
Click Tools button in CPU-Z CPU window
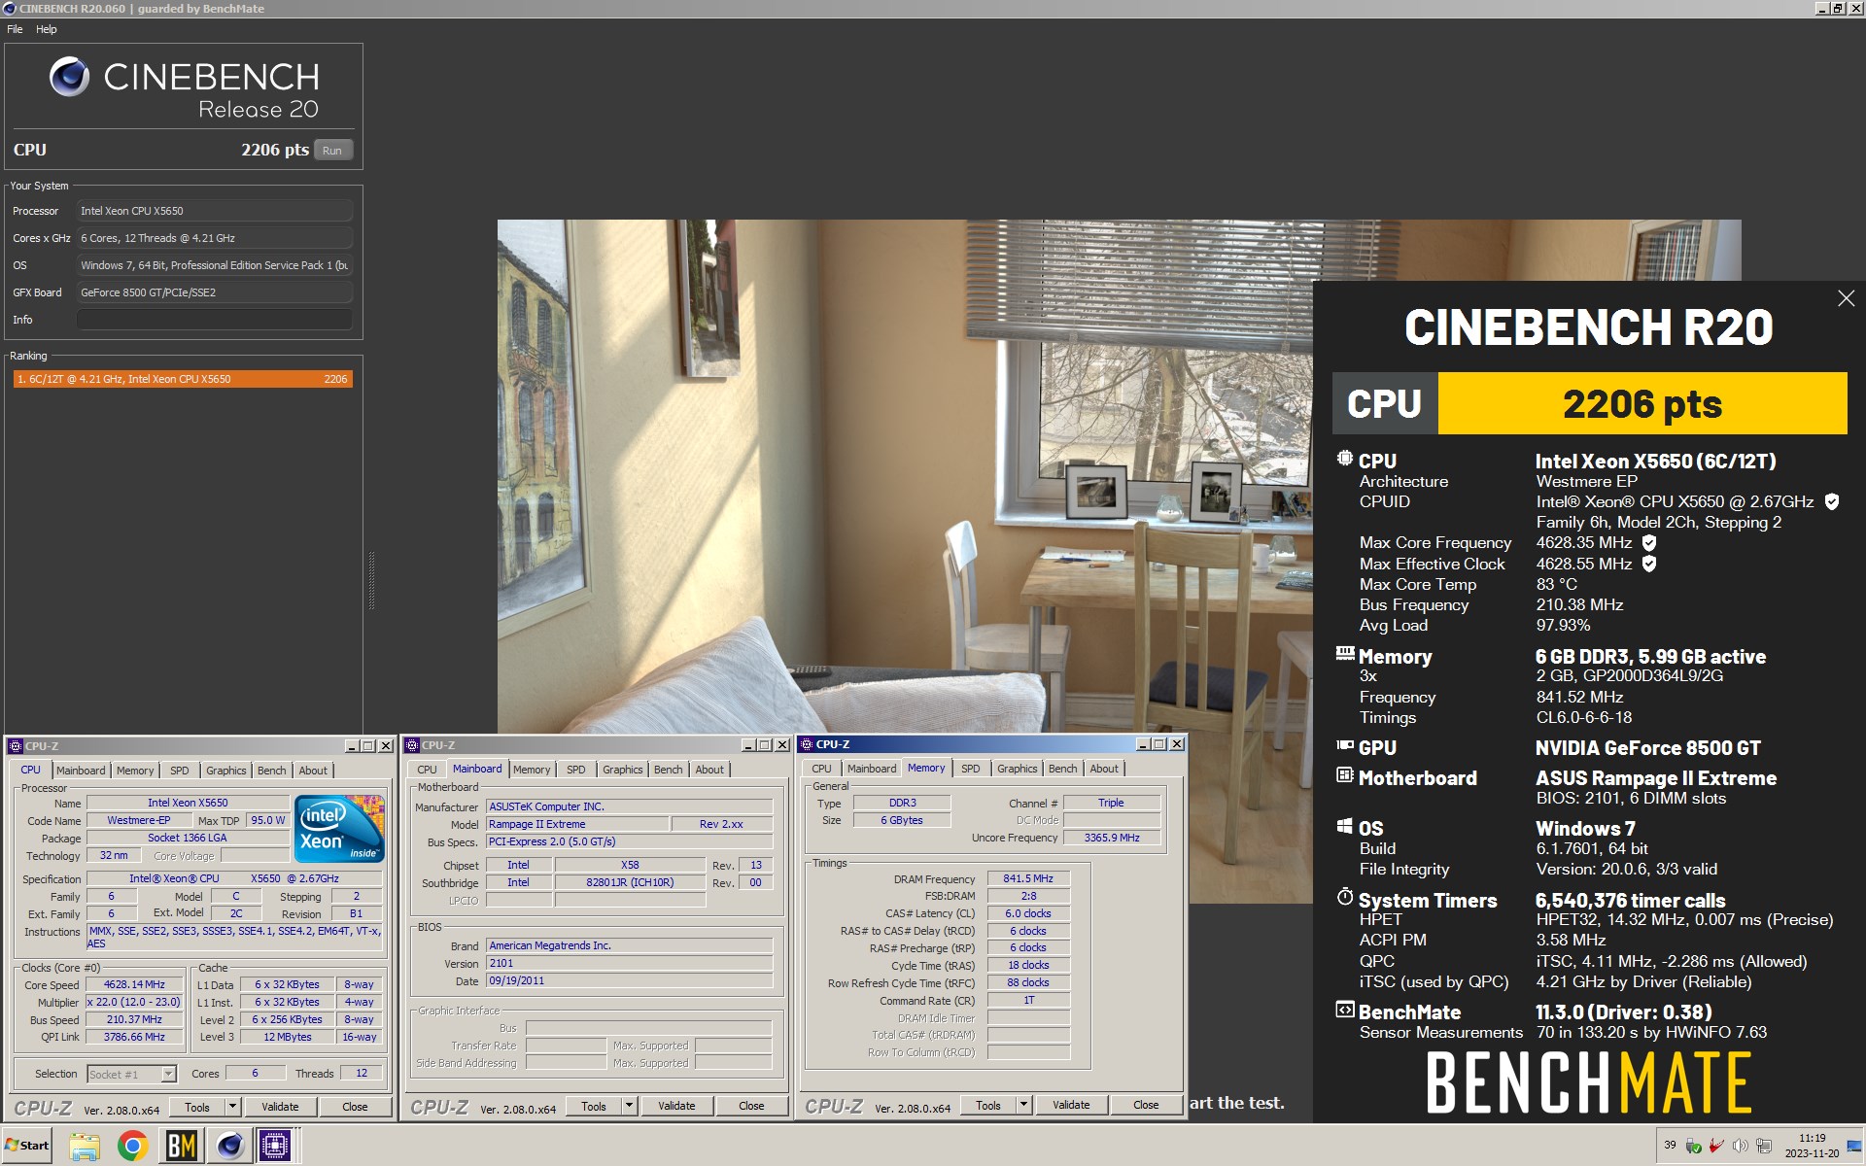[197, 1107]
